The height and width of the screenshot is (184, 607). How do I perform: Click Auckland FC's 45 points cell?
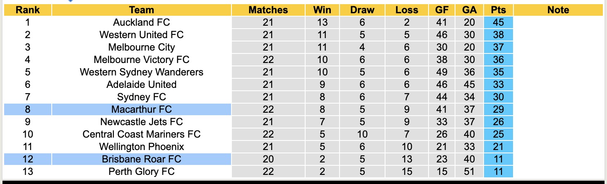coord(498,22)
